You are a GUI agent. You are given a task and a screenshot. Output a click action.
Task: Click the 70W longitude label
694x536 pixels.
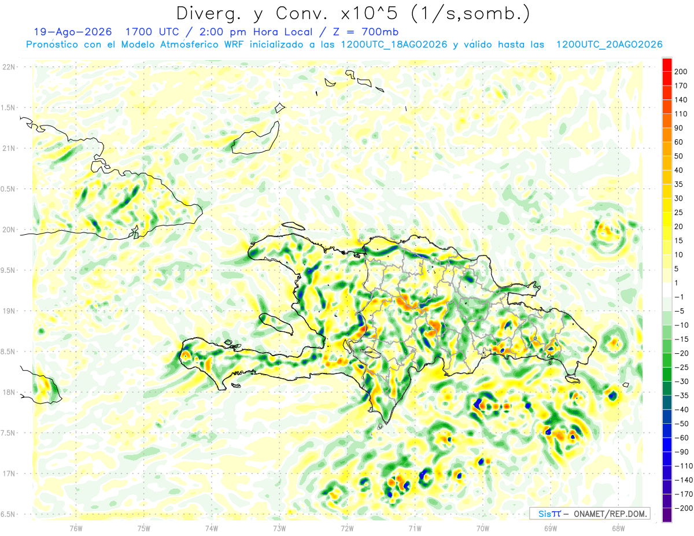pyautogui.click(x=483, y=528)
